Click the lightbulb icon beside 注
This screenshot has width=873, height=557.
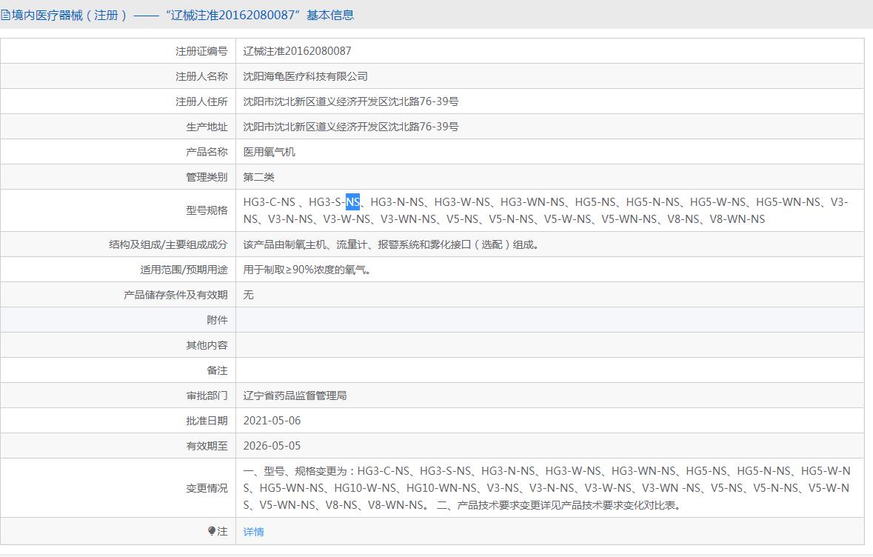point(212,531)
